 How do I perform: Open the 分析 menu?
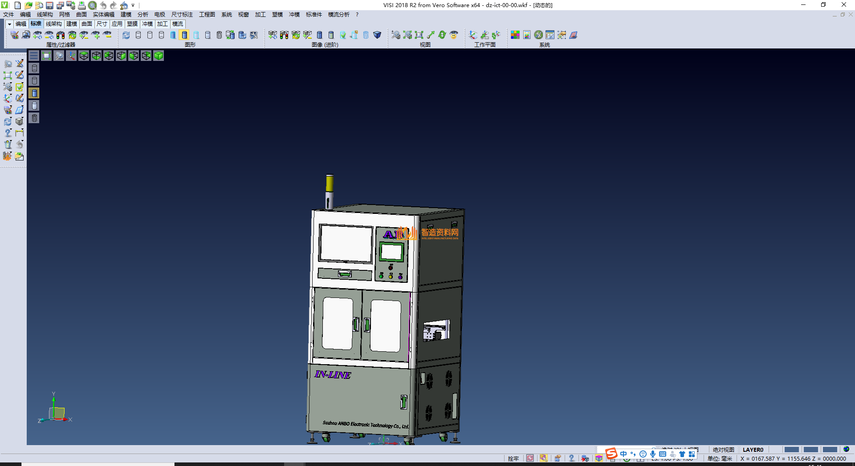click(142, 15)
